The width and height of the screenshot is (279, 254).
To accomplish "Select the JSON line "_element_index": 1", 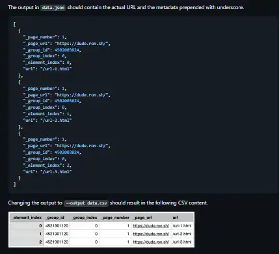I will click(x=47, y=114).
